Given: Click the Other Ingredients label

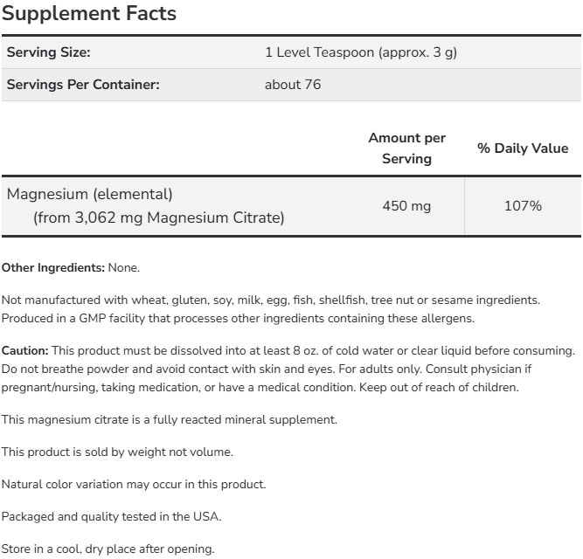Looking at the screenshot, I should 53,267.
